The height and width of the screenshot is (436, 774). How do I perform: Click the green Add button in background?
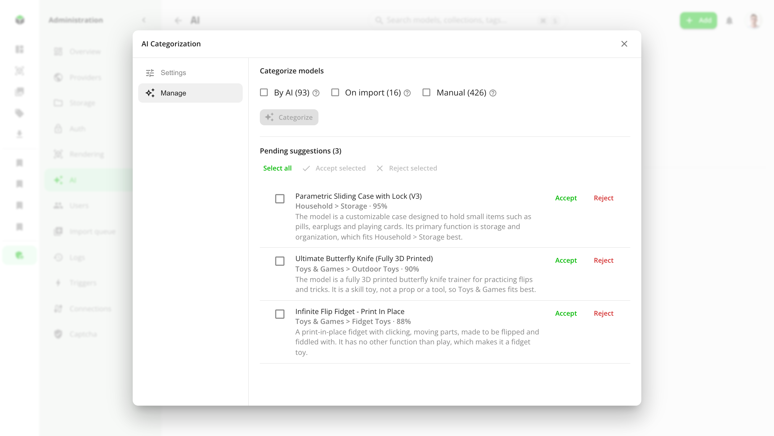point(698,20)
